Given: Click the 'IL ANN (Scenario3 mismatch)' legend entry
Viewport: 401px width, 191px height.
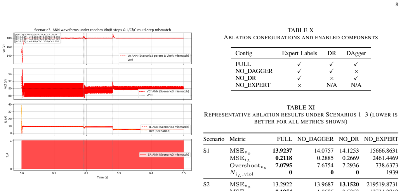Looking at the screenshot, I should point(165,127).
